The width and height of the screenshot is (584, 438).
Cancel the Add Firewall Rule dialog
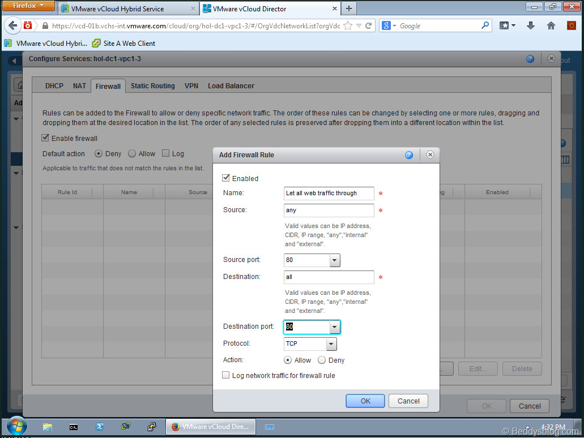[x=408, y=401]
